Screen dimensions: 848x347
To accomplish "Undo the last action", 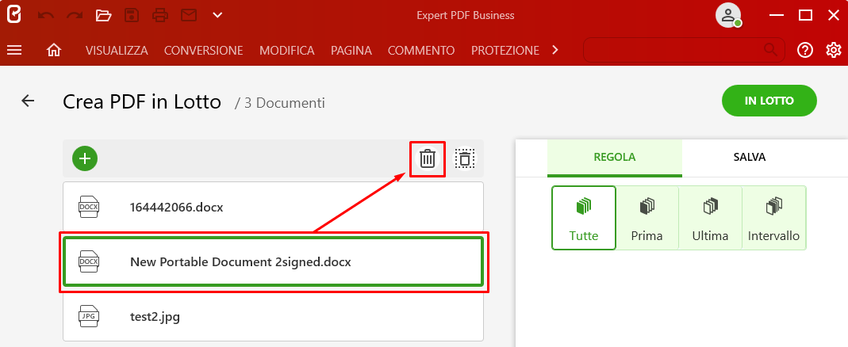I will [46, 15].
